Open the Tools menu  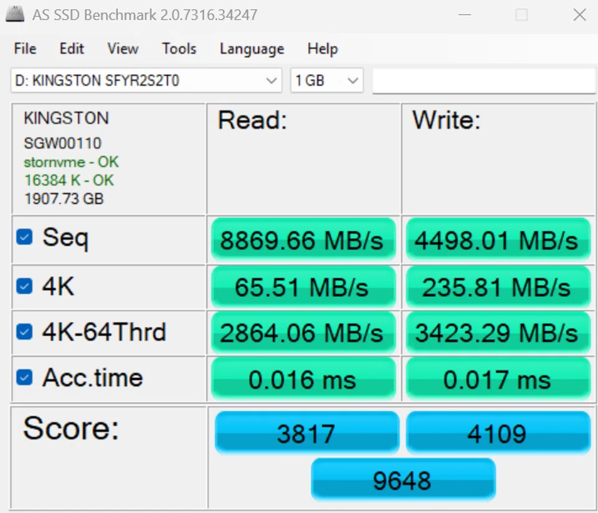pos(179,49)
